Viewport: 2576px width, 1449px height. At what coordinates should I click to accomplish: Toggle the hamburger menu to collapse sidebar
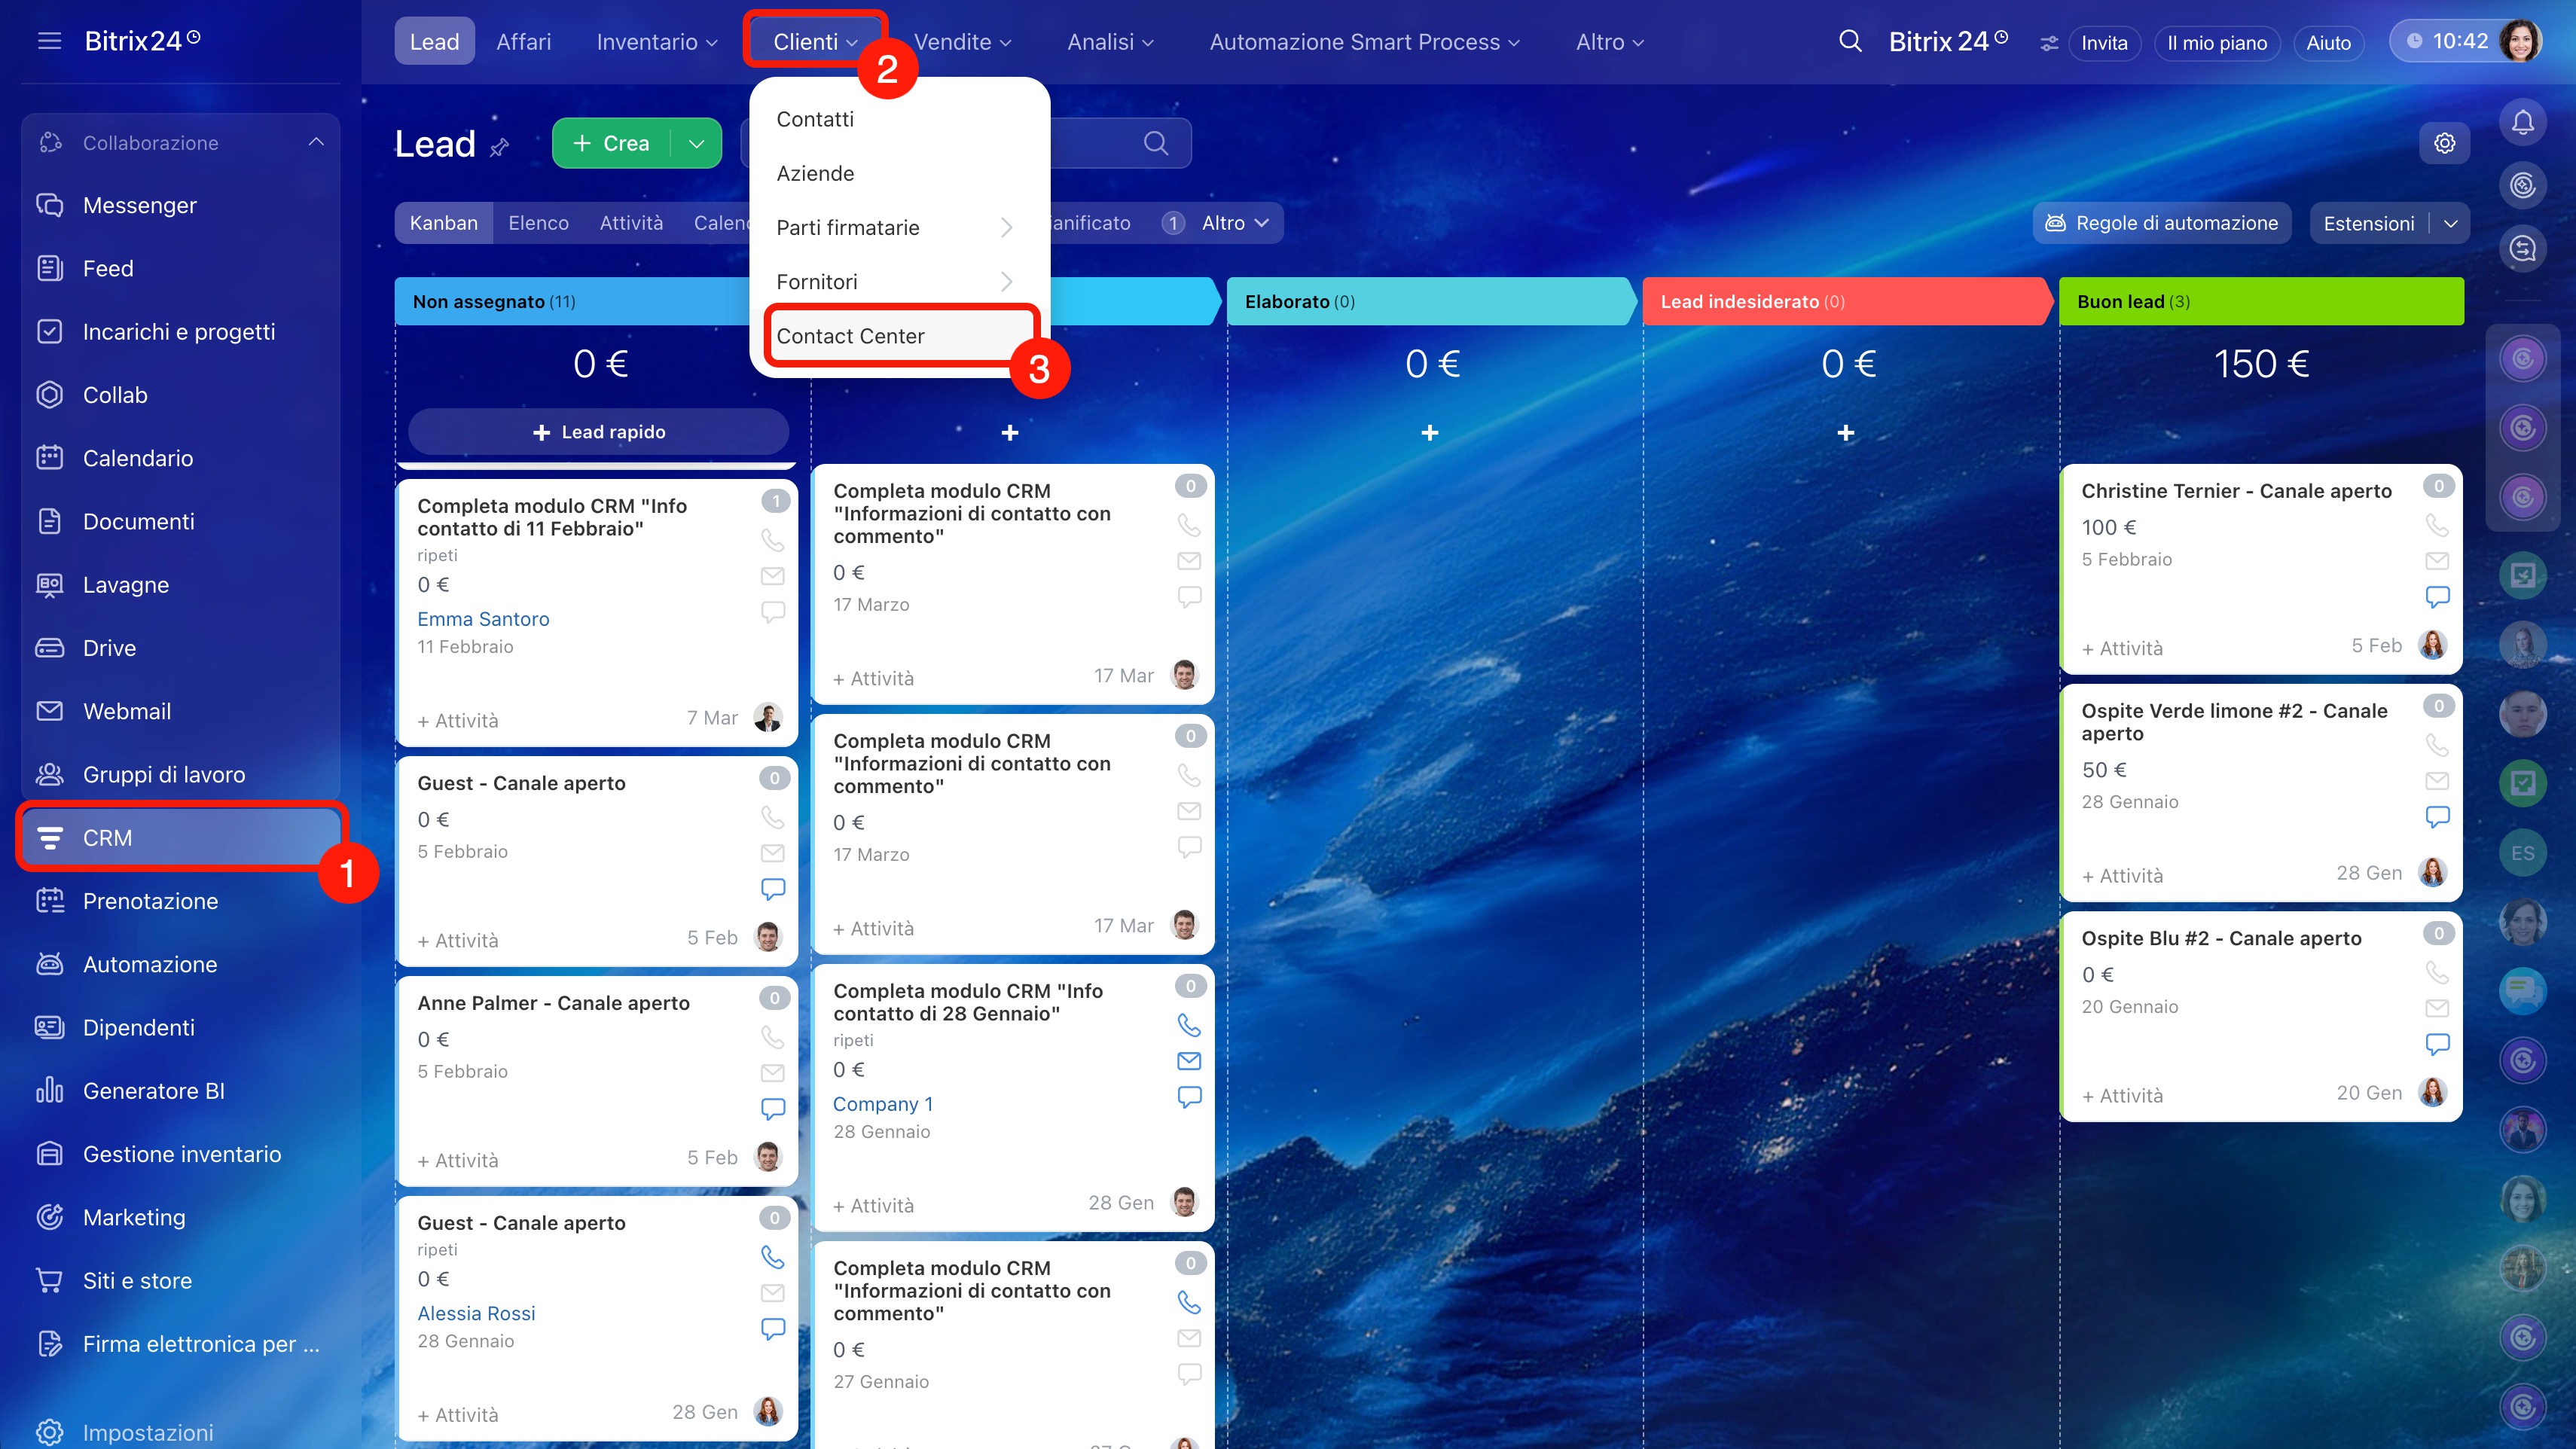tap(49, 41)
